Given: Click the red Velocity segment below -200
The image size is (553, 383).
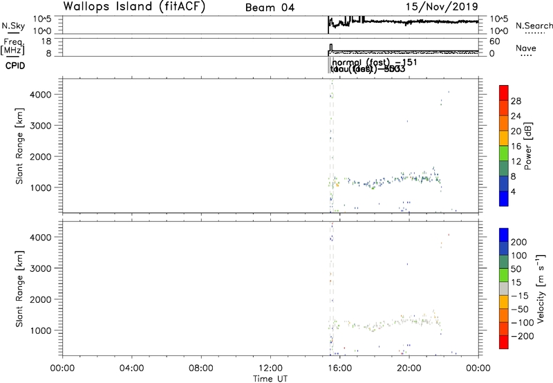Looking at the screenshot, I should (504, 342).
